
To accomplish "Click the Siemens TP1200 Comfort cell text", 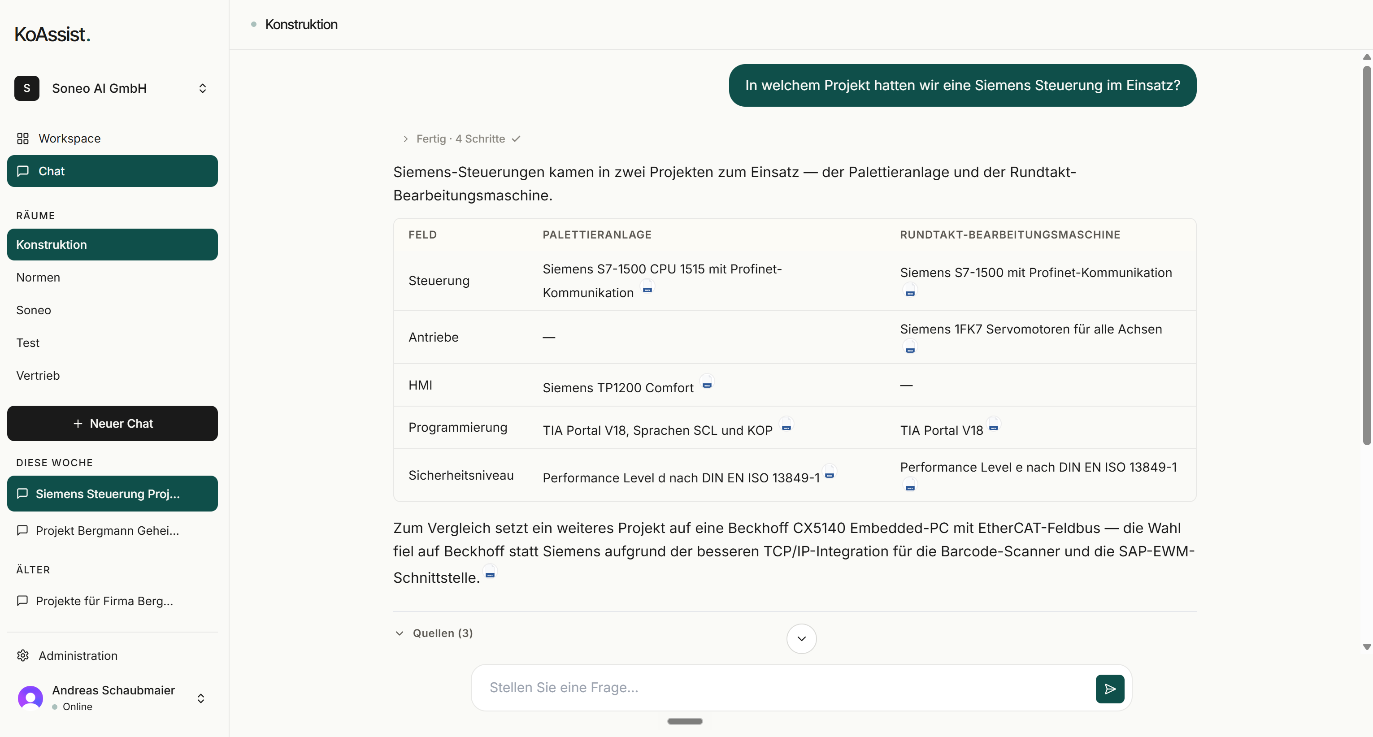I will click(618, 388).
